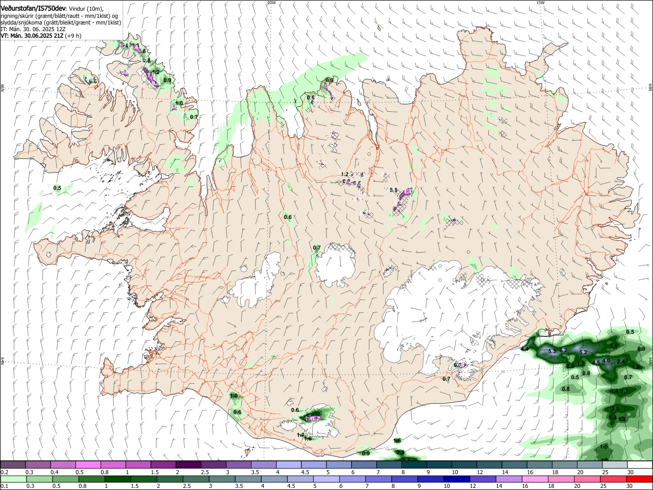Click the '2.3' value off the south coast

coord(400,452)
